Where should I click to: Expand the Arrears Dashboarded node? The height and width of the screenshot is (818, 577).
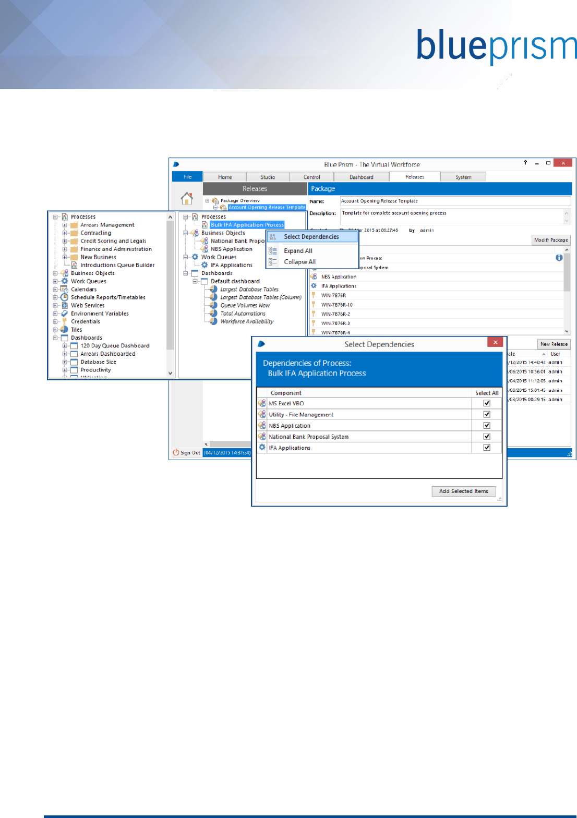coord(65,354)
